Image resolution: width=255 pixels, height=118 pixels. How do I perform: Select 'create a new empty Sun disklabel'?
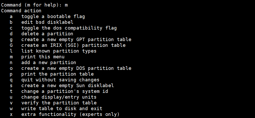point(67,86)
